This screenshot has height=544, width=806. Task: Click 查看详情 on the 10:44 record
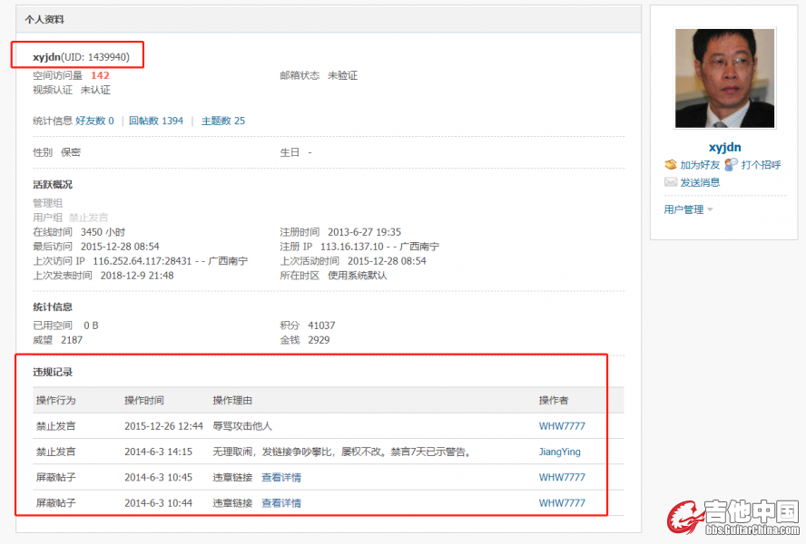281,503
